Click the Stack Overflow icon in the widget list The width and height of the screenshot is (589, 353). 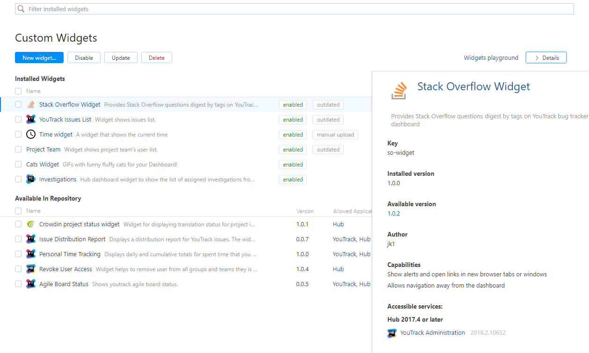[x=31, y=105]
